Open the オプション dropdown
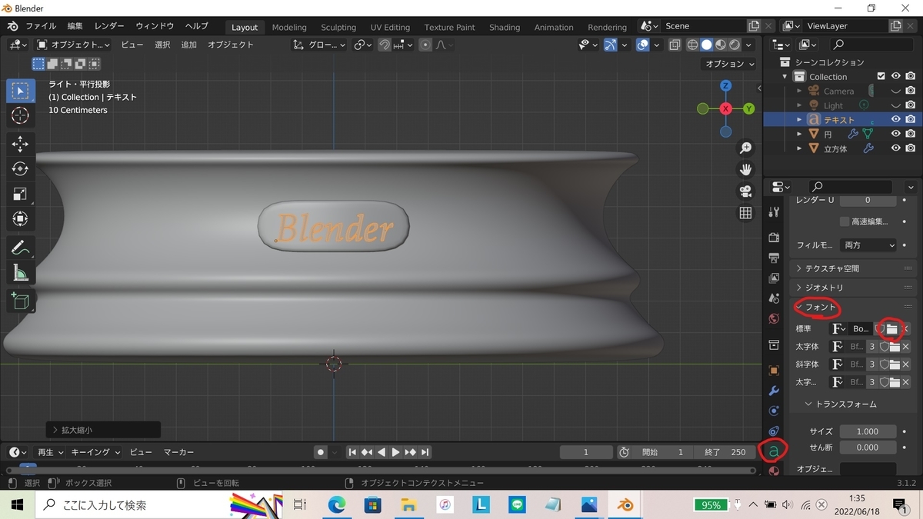Viewport: 923px width, 519px height. click(729, 64)
